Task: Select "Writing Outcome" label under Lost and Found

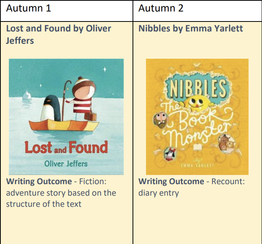Action: point(39,181)
